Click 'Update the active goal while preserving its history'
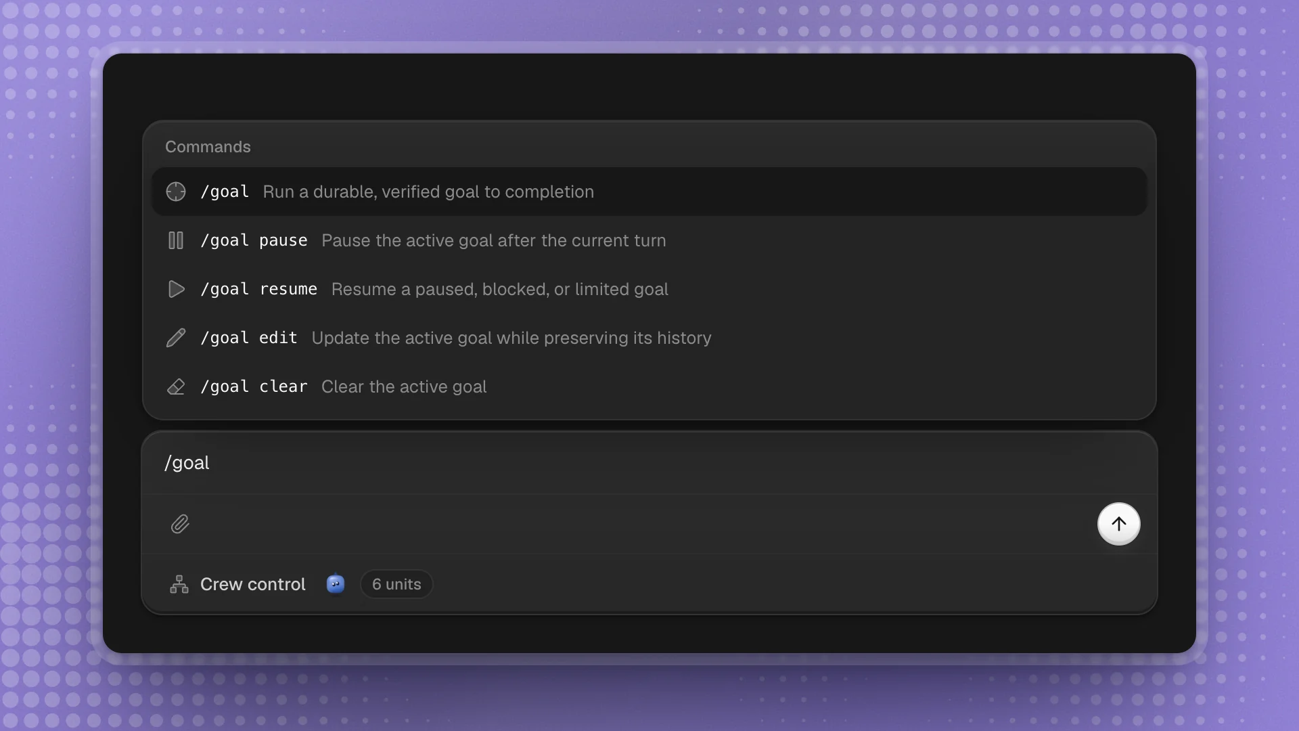The width and height of the screenshot is (1299, 731). pyautogui.click(x=511, y=338)
